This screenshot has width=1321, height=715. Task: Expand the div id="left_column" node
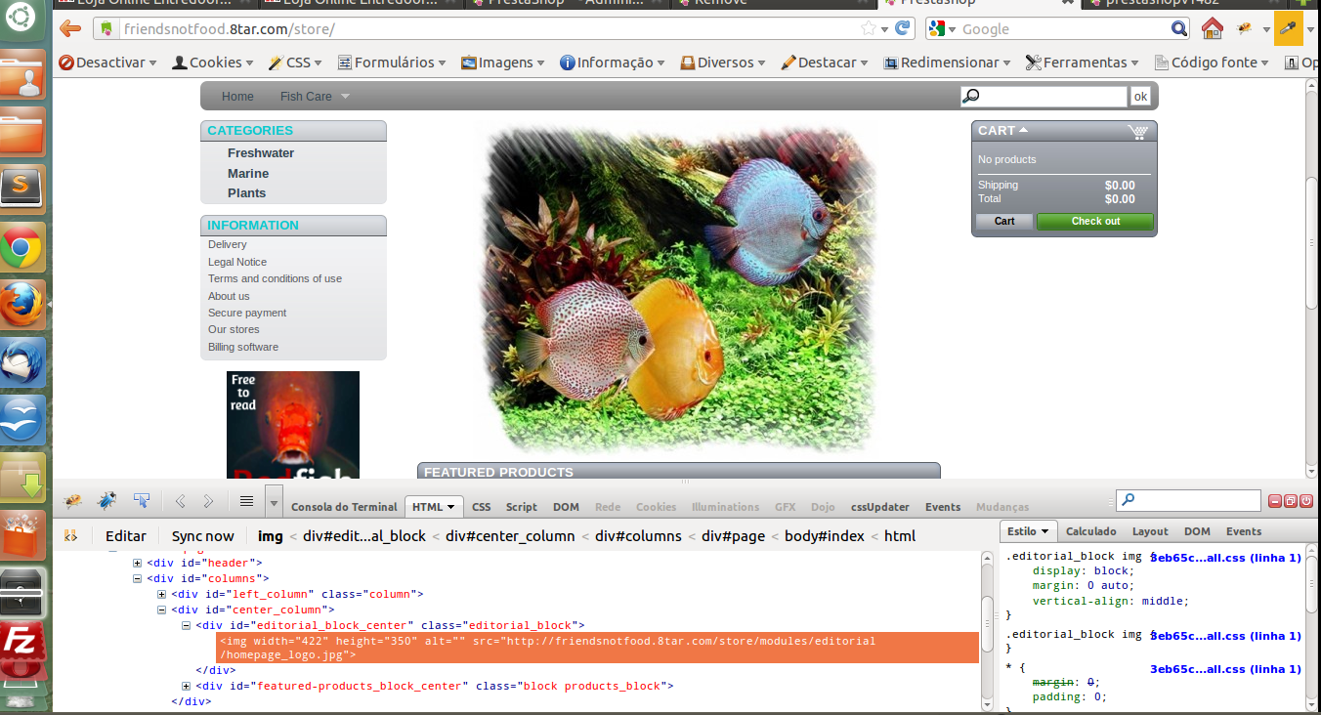pos(162,594)
